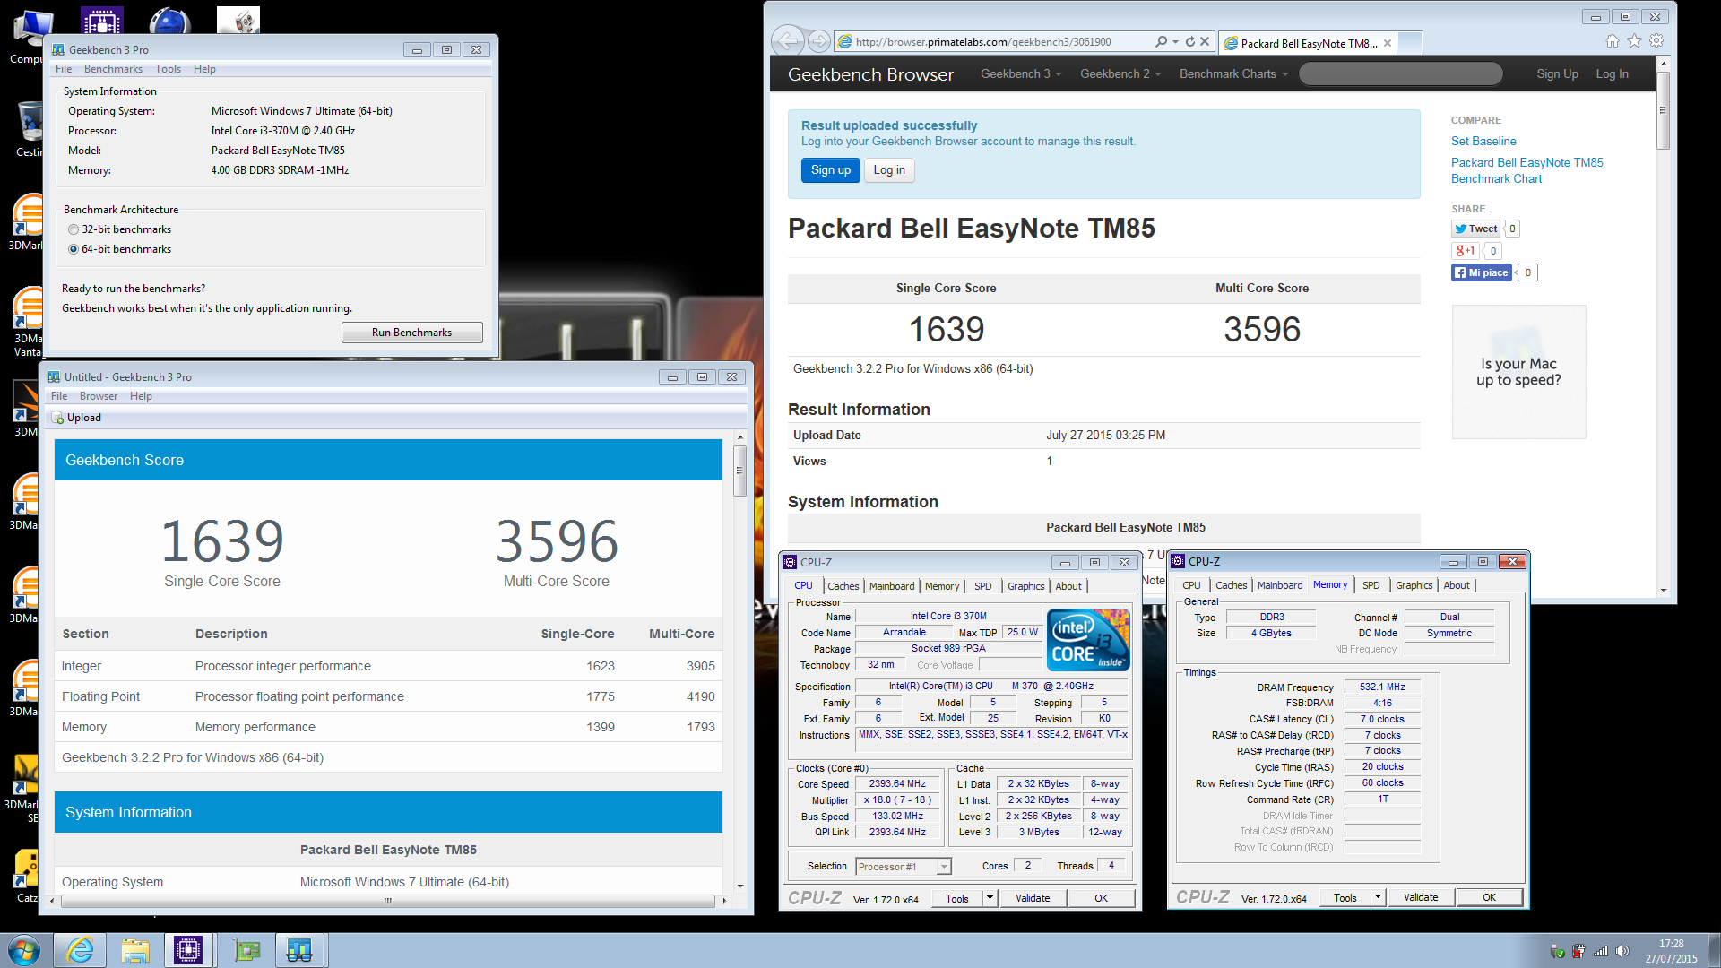Open Internet Explorer from the taskbar
This screenshot has height=968, width=1721.
81,950
